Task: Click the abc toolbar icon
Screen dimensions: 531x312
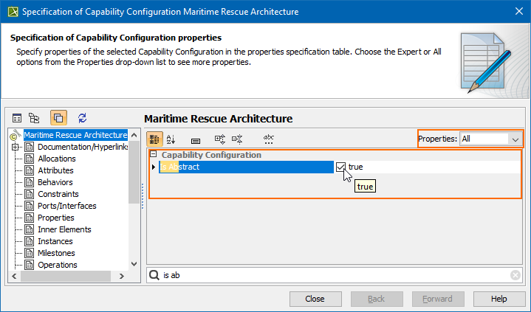Action: [268, 139]
